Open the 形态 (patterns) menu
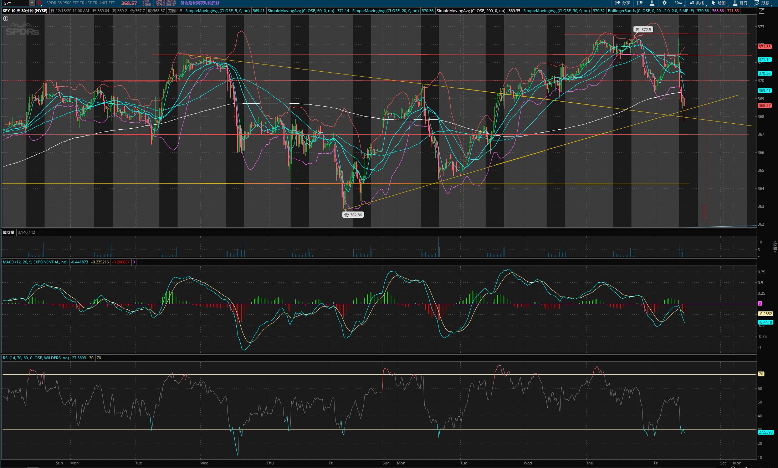 coord(762,3)
